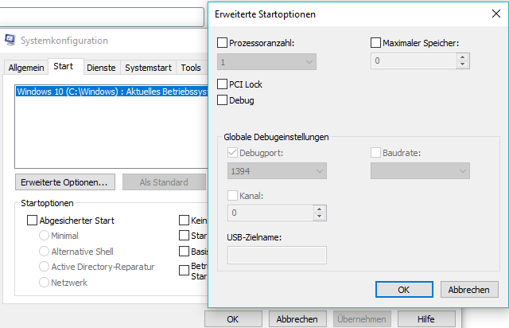The width and height of the screenshot is (509, 328).
Task: Click Erweiterte Optionen... button
Action: tap(65, 182)
